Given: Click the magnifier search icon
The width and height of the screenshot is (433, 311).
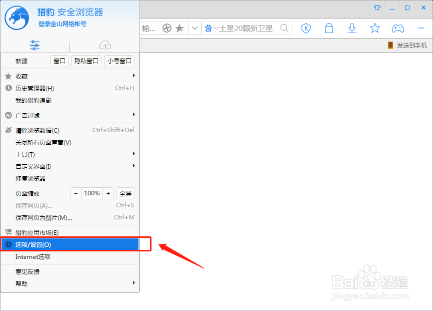Looking at the screenshot, I should click(284, 28).
